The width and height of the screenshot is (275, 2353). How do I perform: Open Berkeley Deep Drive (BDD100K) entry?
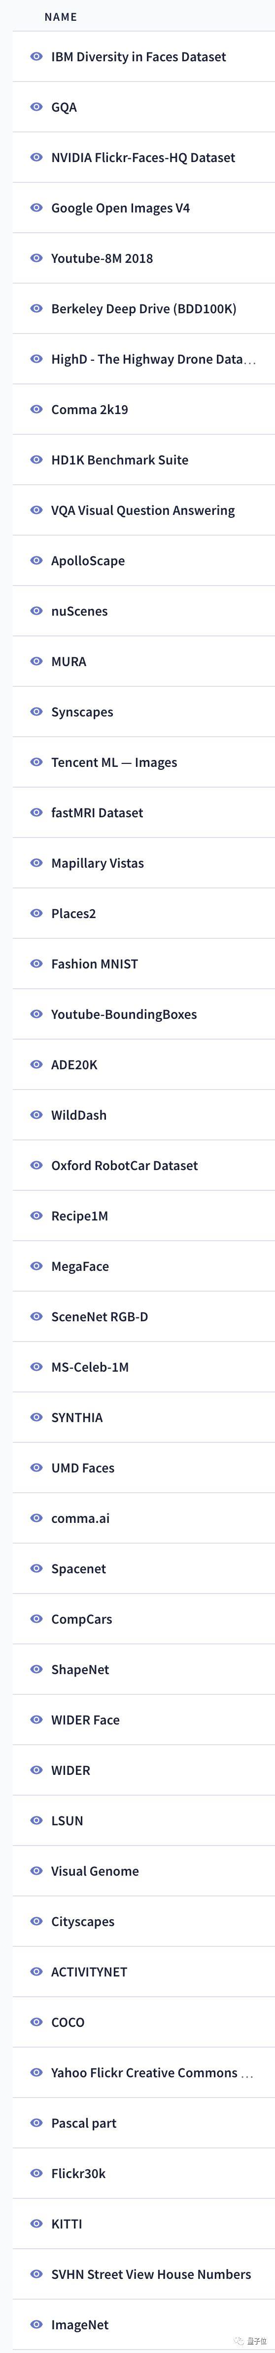point(143,309)
